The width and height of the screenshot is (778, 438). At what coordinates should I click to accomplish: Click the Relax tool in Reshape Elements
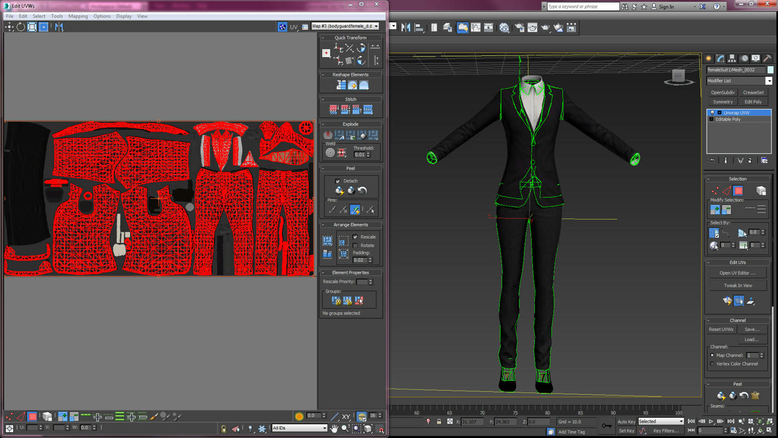353,85
